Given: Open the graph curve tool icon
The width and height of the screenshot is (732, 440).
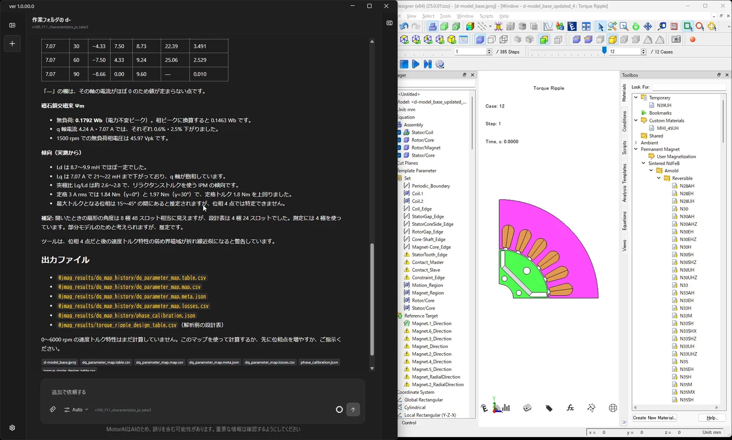Looking at the screenshot, I should [548, 26].
